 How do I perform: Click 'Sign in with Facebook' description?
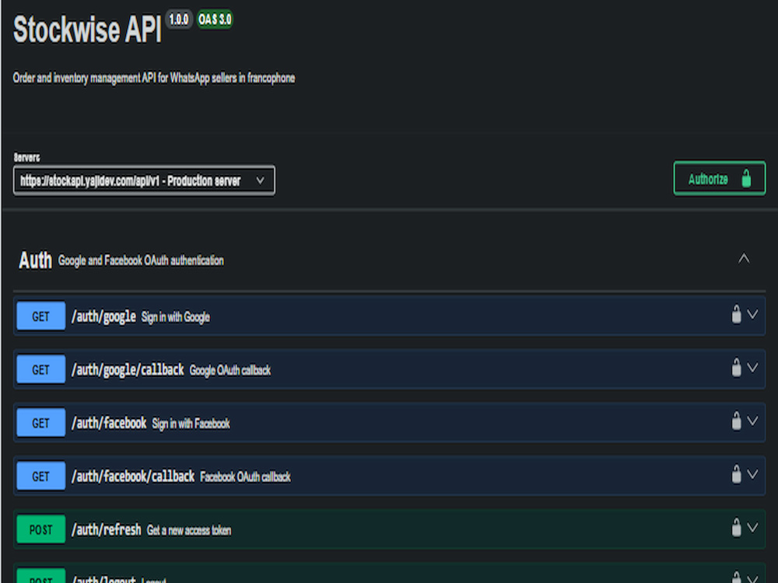(191, 424)
